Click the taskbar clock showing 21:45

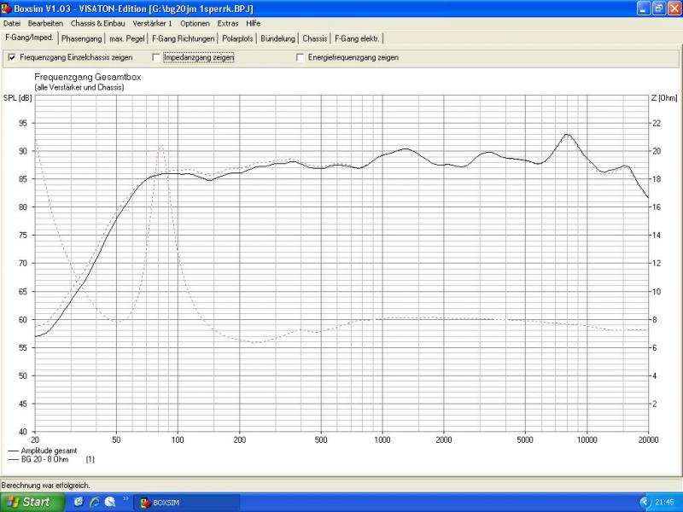tap(667, 502)
